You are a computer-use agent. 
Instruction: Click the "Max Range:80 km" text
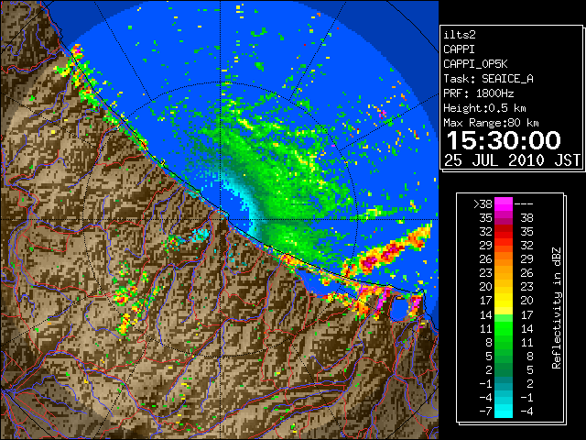point(491,123)
